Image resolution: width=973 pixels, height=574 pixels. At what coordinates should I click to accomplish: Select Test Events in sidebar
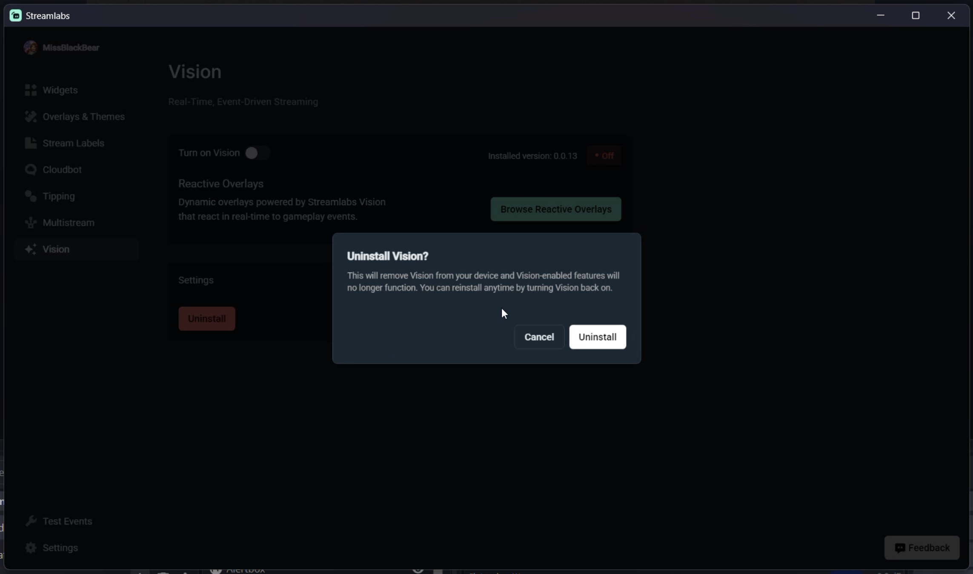(67, 521)
